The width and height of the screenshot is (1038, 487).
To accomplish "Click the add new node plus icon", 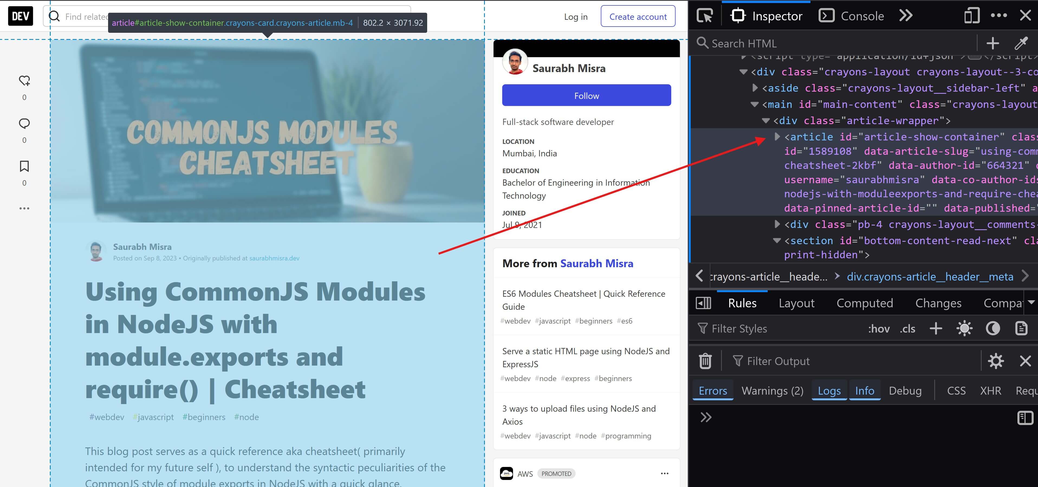I will pyautogui.click(x=992, y=43).
